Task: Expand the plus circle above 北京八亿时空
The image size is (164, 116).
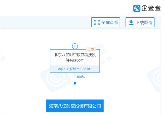Action: pyautogui.click(x=75, y=46)
